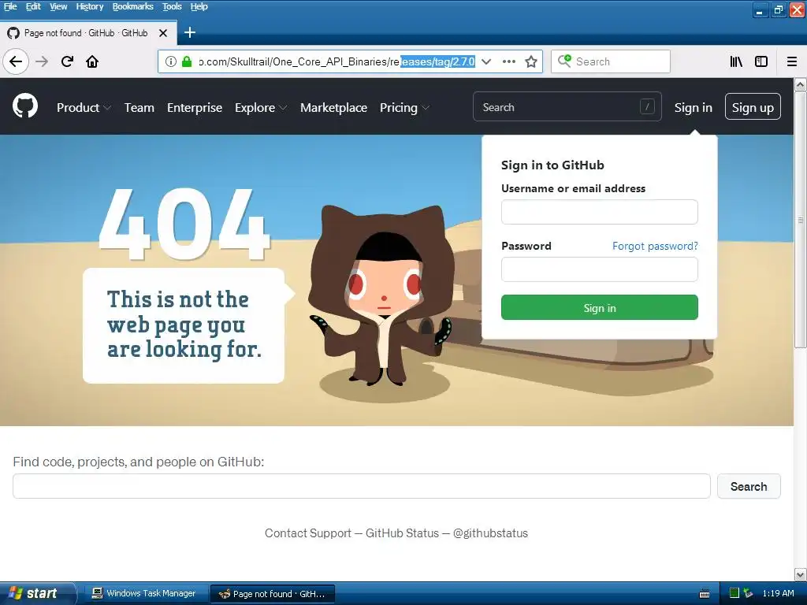This screenshot has width=807, height=605.
Task: Open the GitHub Status link
Action: pos(402,533)
